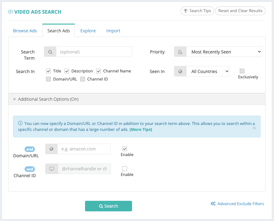Click the globe icon beside All Countries

pos(180,71)
